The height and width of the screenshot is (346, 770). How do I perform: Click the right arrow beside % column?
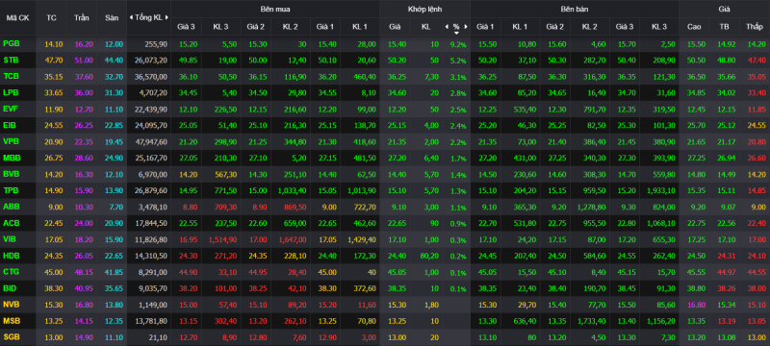(466, 27)
